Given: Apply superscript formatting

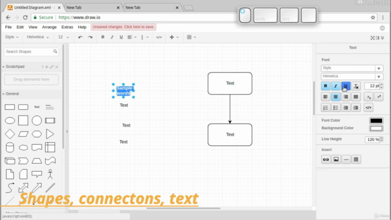Looking at the screenshot, I should tap(379, 97).
